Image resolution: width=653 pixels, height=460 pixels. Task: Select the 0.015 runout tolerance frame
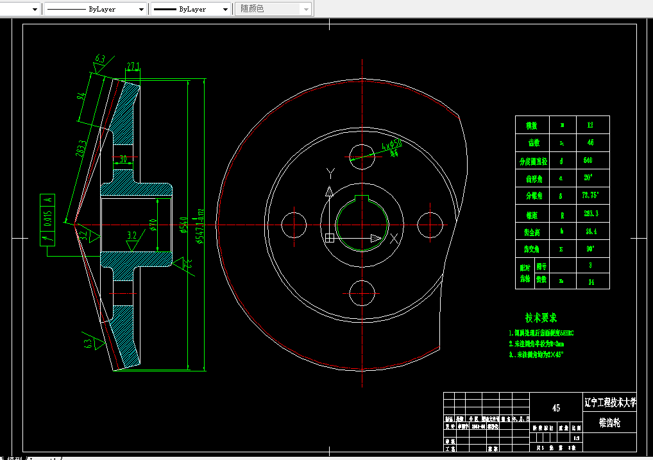(x=47, y=219)
